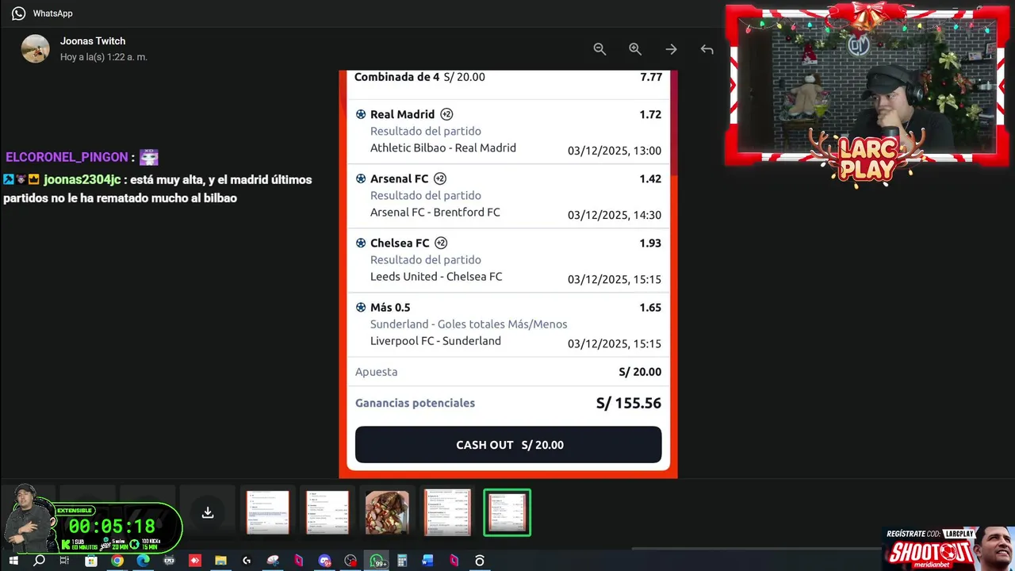
Task: Open Calculator from the taskbar
Action: coord(402,561)
